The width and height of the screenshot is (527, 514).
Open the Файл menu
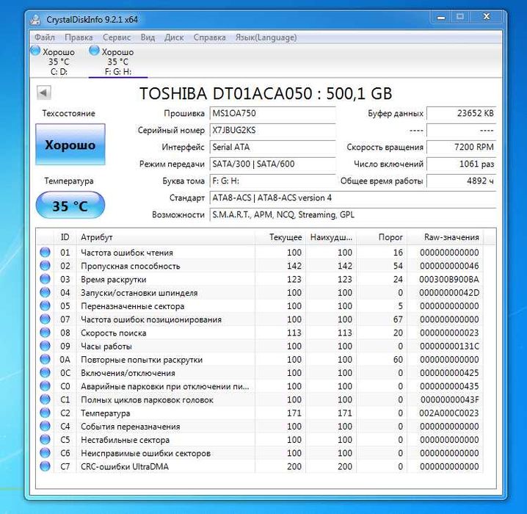[x=44, y=37]
